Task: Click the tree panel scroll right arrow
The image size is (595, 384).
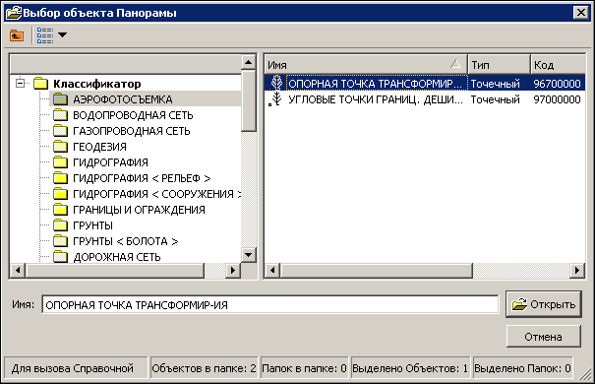Action: pyautogui.click(x=233, y=271)
